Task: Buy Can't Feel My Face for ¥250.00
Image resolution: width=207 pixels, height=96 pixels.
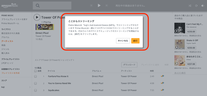Action: [191, 32]
